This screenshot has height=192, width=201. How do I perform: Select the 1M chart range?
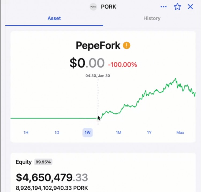pyautogui.click(x=118, y=132)
